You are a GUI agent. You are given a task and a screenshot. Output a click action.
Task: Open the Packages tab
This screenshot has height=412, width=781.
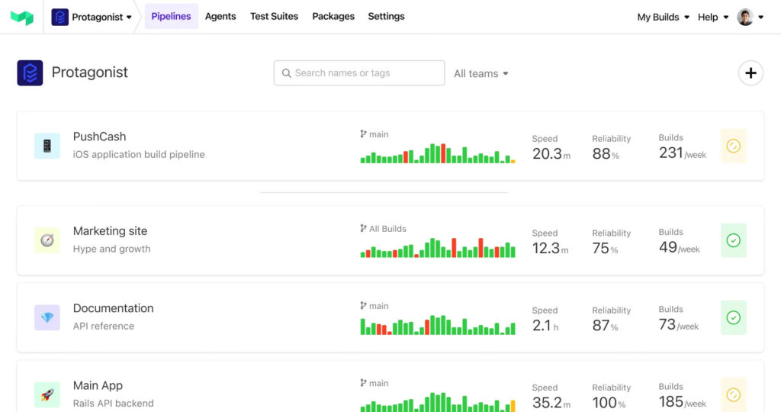coord(333,16)
